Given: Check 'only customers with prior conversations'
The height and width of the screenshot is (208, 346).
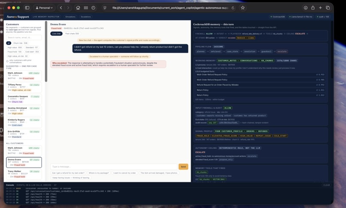Looking at the screenshot, I should coord(7,61).
